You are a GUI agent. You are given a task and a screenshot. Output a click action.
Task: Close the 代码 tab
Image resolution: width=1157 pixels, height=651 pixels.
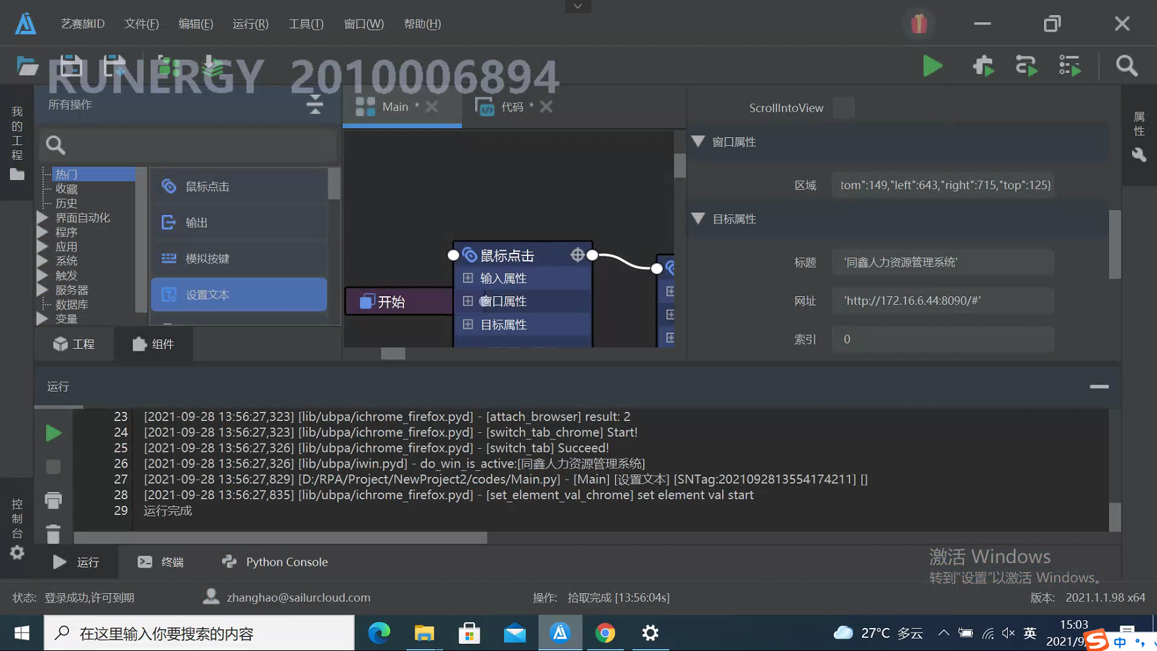pos(546,106)
